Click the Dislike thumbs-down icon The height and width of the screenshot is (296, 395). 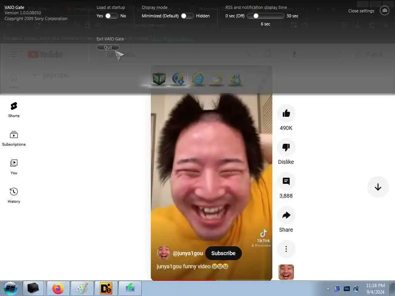click(x=286, y=147)
